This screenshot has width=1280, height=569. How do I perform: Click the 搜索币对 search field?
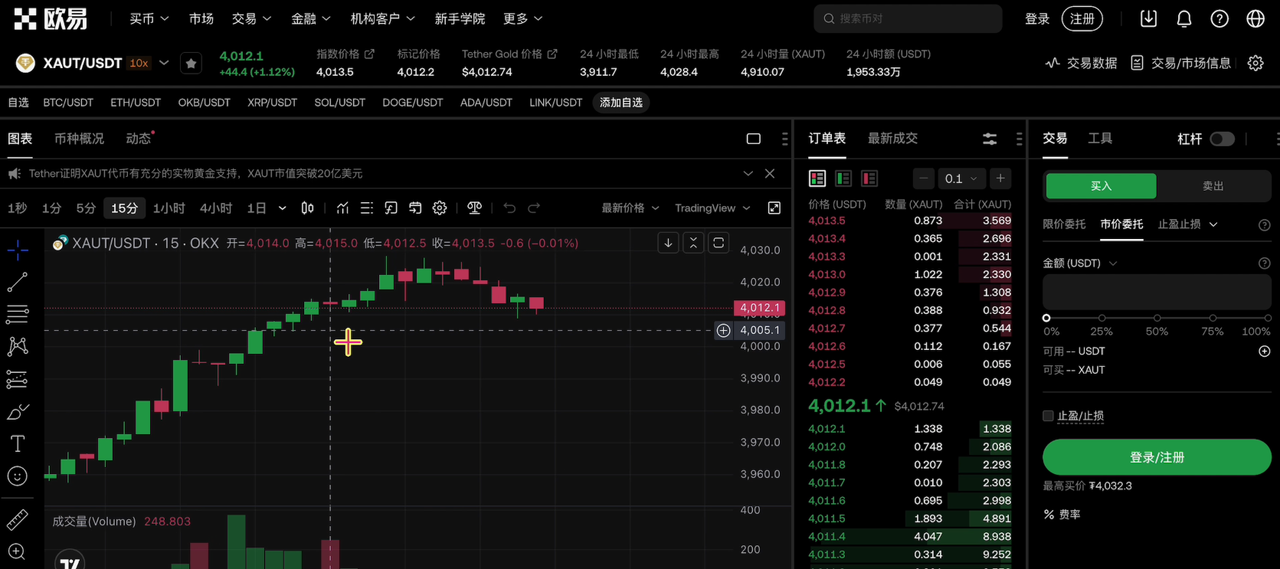coord(908,18)
